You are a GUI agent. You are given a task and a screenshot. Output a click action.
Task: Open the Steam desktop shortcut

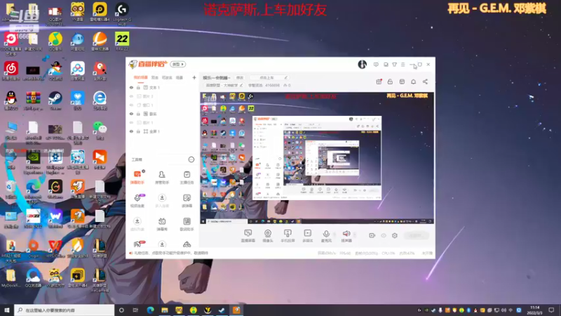[55, 100]
